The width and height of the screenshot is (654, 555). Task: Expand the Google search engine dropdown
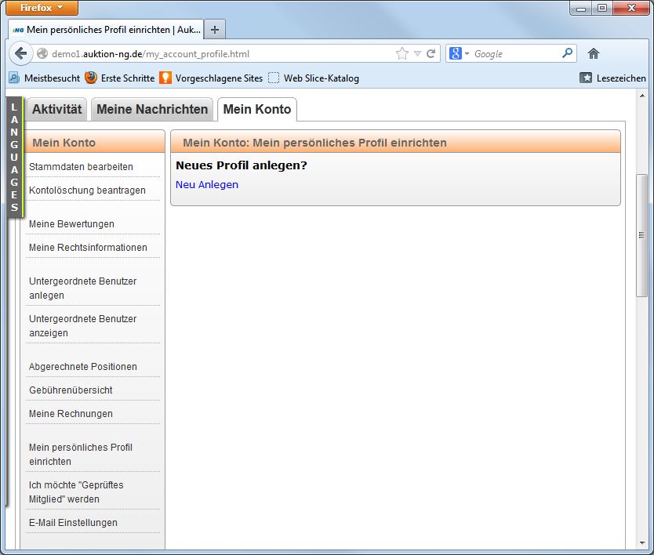coord(467,54)
